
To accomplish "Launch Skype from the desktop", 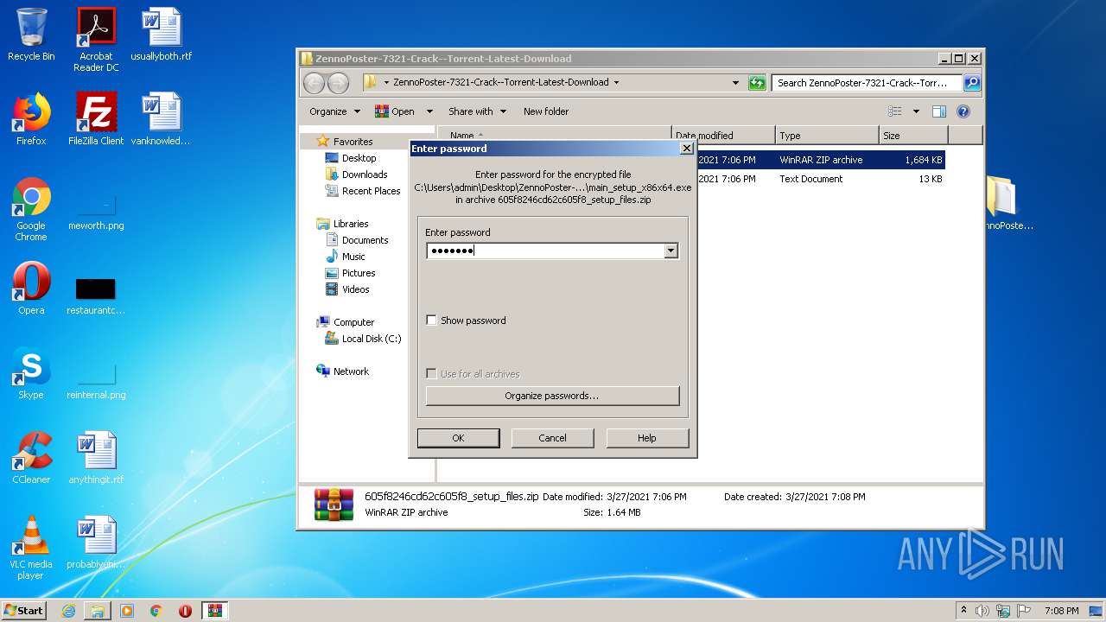I will [x=31, y=373].
